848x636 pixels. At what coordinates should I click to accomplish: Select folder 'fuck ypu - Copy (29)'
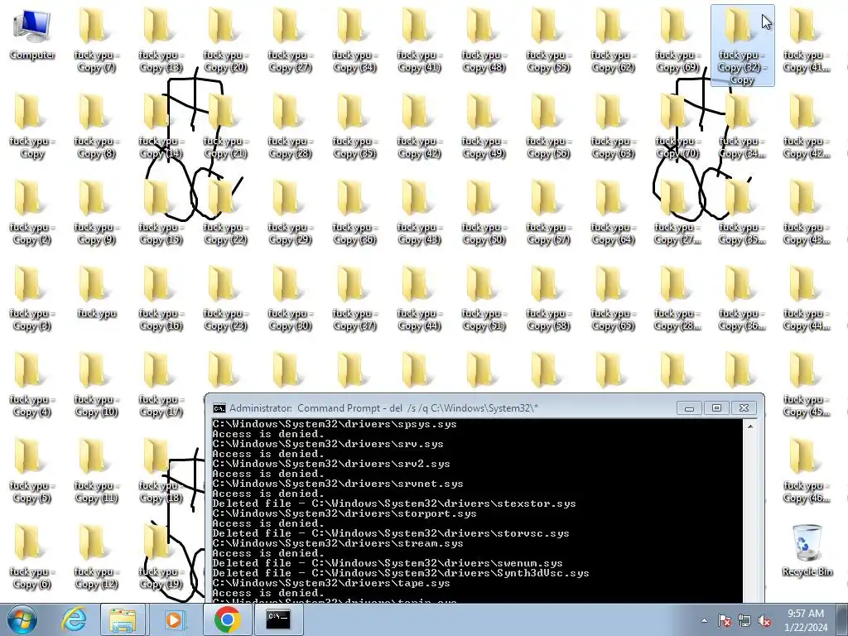click(x=290, y=213)
